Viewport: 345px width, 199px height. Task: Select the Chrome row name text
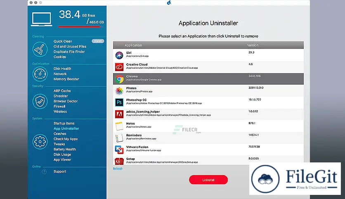[132, 76]
